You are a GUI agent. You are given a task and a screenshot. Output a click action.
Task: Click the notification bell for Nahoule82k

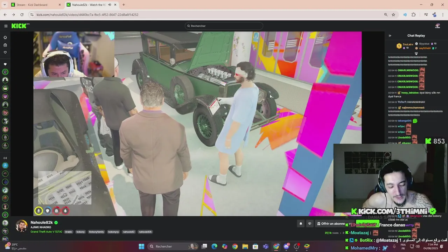click(x=301, y=224)
